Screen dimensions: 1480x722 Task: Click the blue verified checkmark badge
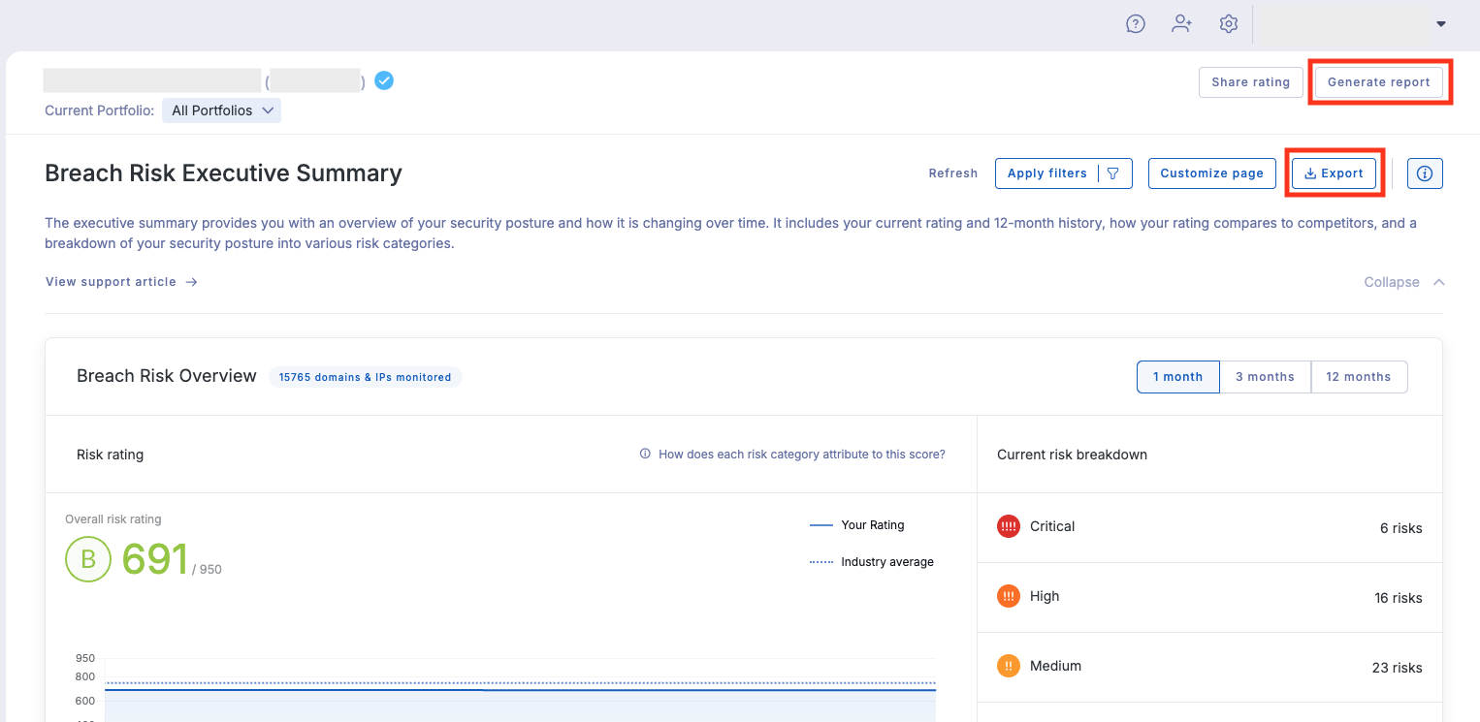pos(384,80)
